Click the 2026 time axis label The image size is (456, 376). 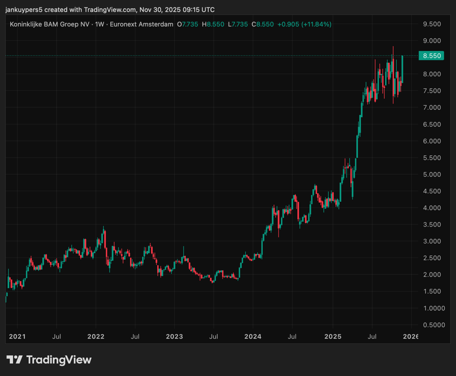pyautogui.click(x=411, y=337)
